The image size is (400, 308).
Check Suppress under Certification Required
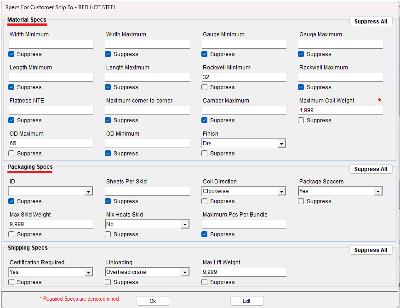click(x=11, y=282)
